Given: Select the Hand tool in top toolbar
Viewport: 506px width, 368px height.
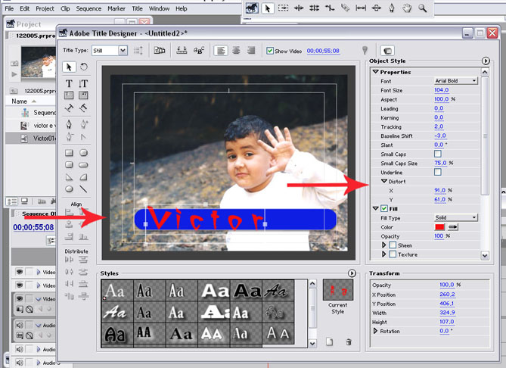Looking at the screenshot, I should pyautogui.click(x=407, y=8).
